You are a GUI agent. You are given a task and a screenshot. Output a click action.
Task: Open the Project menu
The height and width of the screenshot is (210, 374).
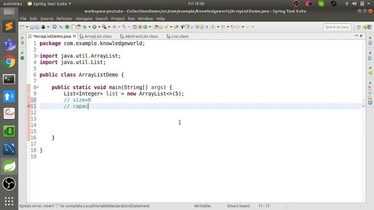[117, 19]
